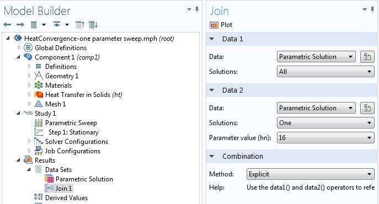Click the Component 1 icon
This screenshot has height=204, width=379.
pos(28,57)
